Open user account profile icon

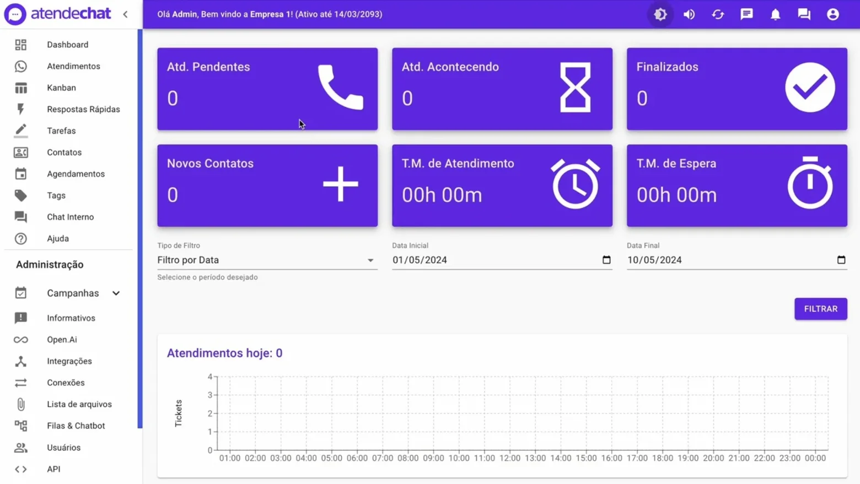point(832,14)
